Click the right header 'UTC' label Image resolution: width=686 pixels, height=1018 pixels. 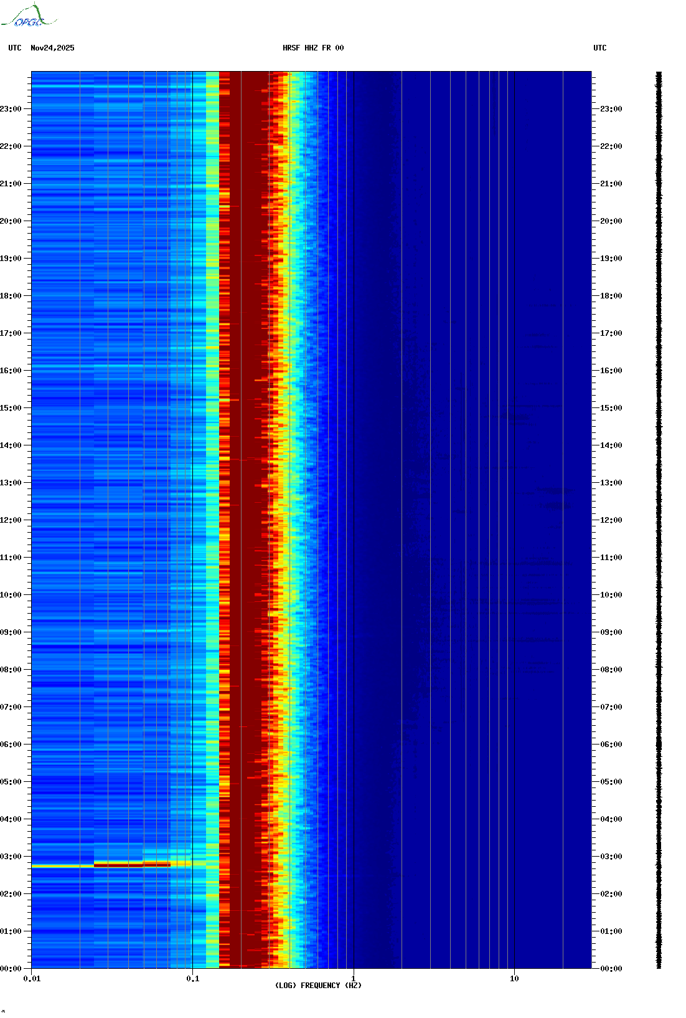[x=600, y=48]
